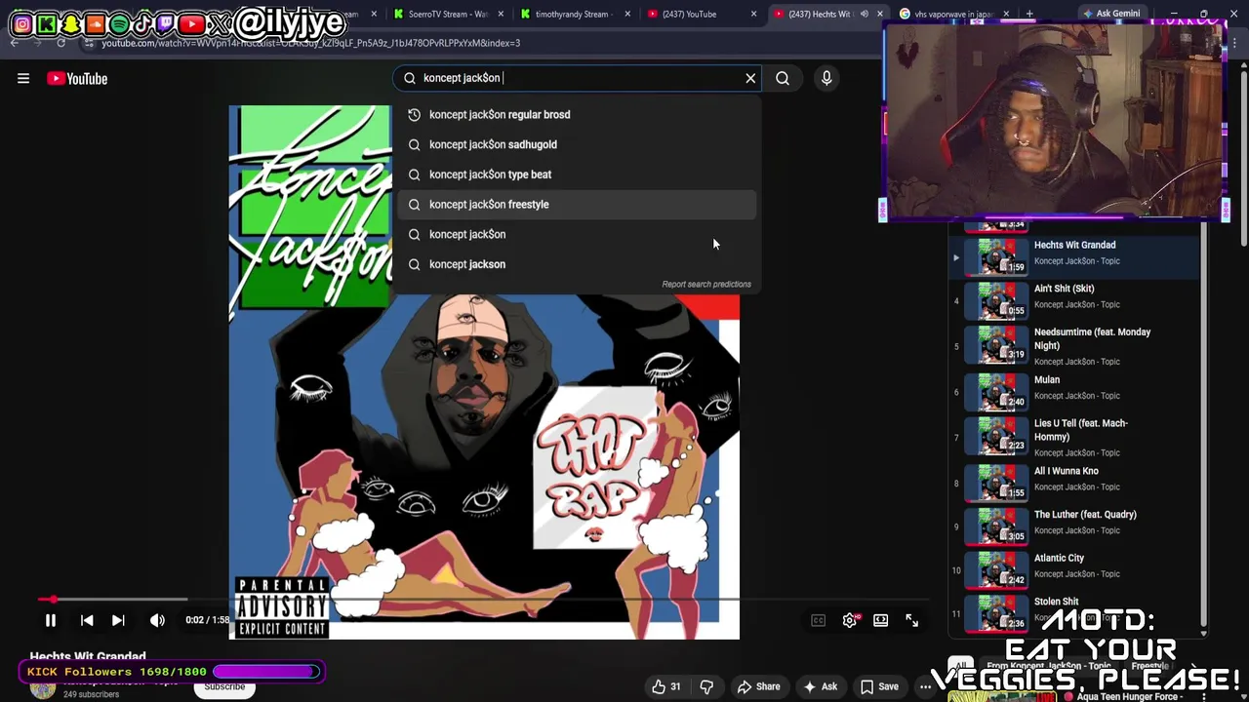Pause the video playback
This screenshot has width=1249, height=702.
click(51, 620)
